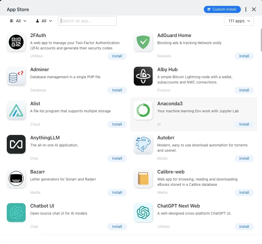This screenshot has height=244, width=262.
Task: Install the Alist app
Action: 117,124
